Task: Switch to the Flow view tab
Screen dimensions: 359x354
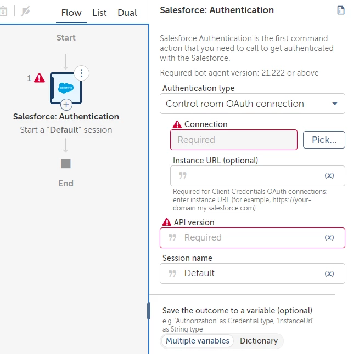Action: click(71, 13)
